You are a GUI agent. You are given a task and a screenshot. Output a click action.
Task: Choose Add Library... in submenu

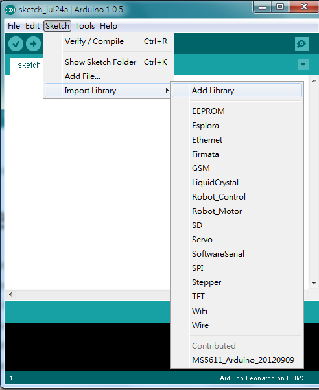point(237,90)
